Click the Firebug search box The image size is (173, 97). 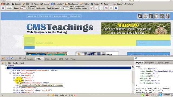point(154,58)
